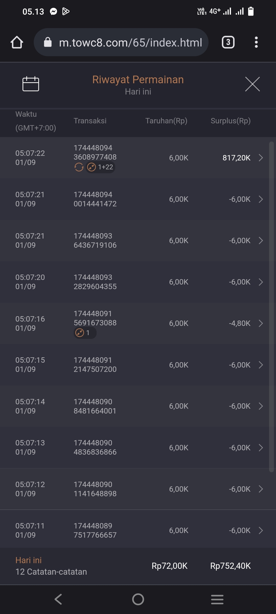Click the vertical scrollbar of the history list

click(271, 306)
